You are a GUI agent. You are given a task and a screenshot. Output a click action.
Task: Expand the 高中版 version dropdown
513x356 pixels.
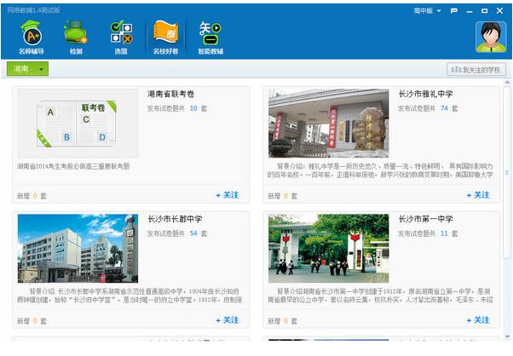point(427,11)
